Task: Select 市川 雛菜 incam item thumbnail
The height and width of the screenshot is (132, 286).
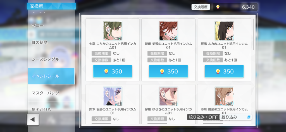Action: coord(224,96)
